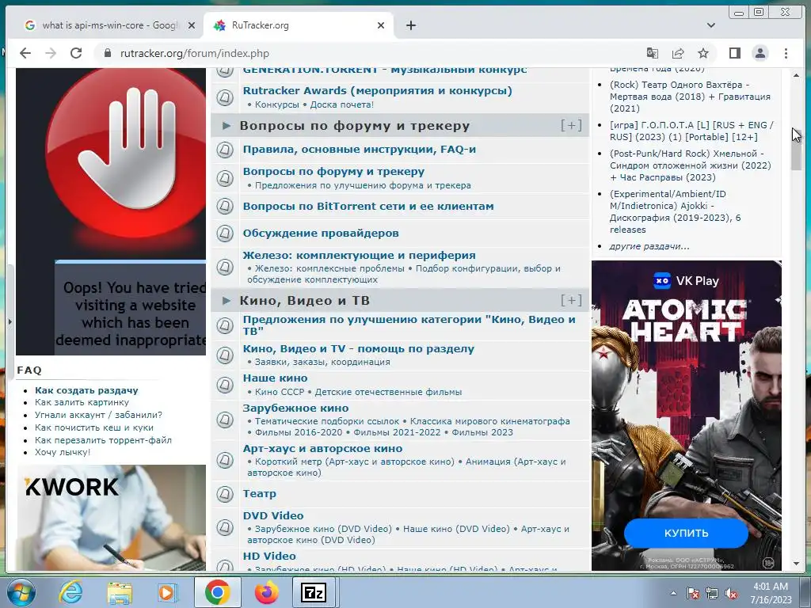The height and width of the screenshot is (608, 811).
Task: Open the tab search chevron
Action: [x=711, y=25]
